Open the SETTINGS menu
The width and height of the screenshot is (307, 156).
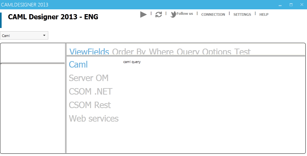click(242, 14)
